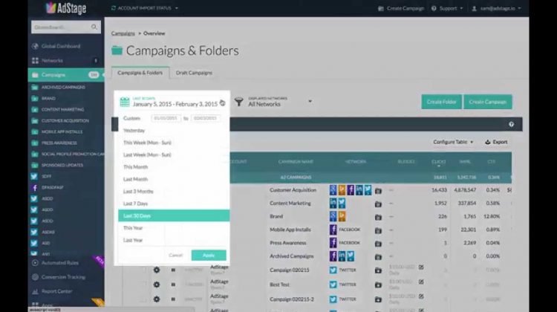Switch to the Draft Campaigns tab
Screen dimensions: 557x312
[x=194, y=73]
